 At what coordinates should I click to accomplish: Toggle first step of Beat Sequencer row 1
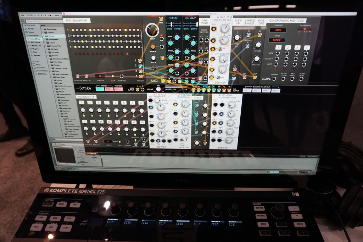72,30
